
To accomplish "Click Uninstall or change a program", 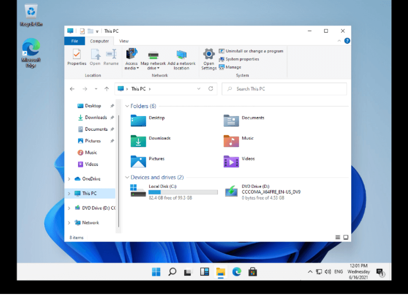I will tap(254, 51).
